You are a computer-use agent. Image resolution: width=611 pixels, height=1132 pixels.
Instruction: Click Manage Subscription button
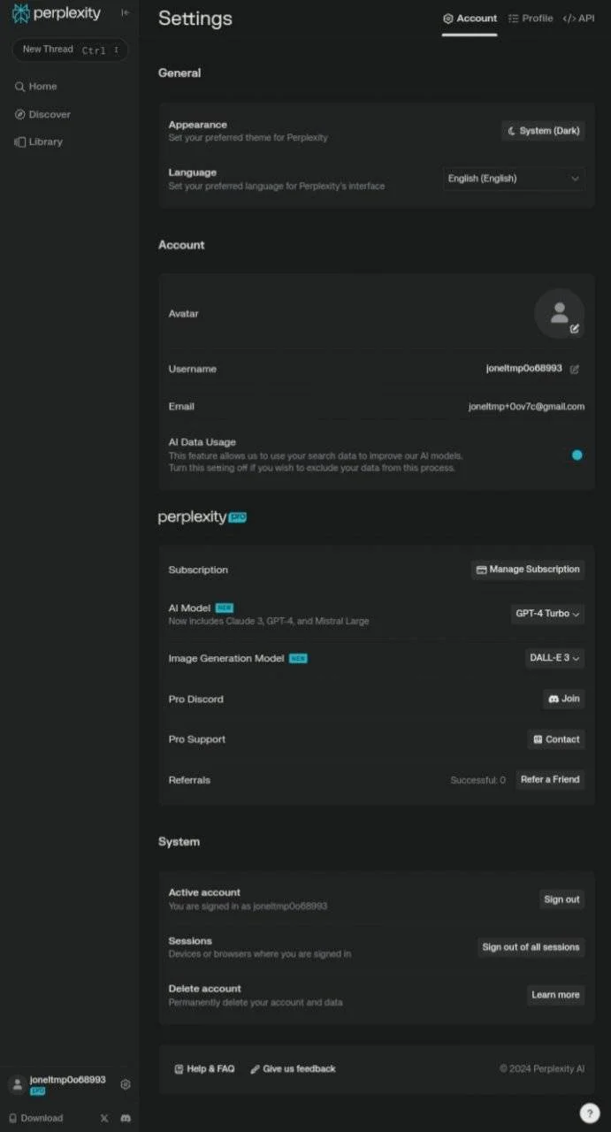(528, 570)
